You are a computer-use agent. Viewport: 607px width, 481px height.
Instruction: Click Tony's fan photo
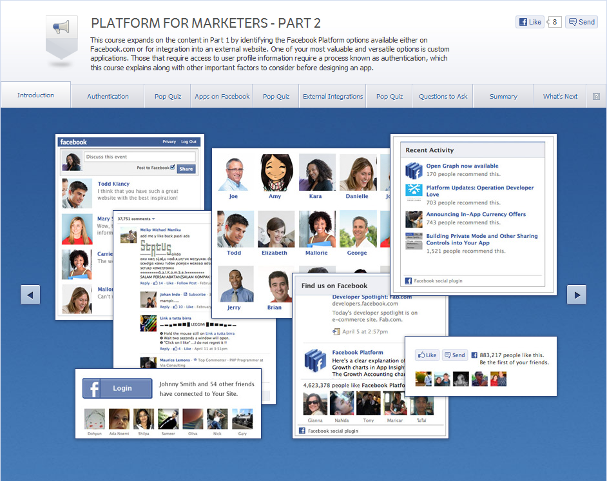(369, 404)
